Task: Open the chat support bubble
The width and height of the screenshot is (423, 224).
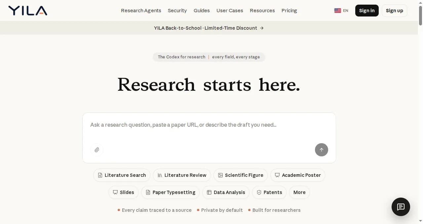Action: click(401, 207)
